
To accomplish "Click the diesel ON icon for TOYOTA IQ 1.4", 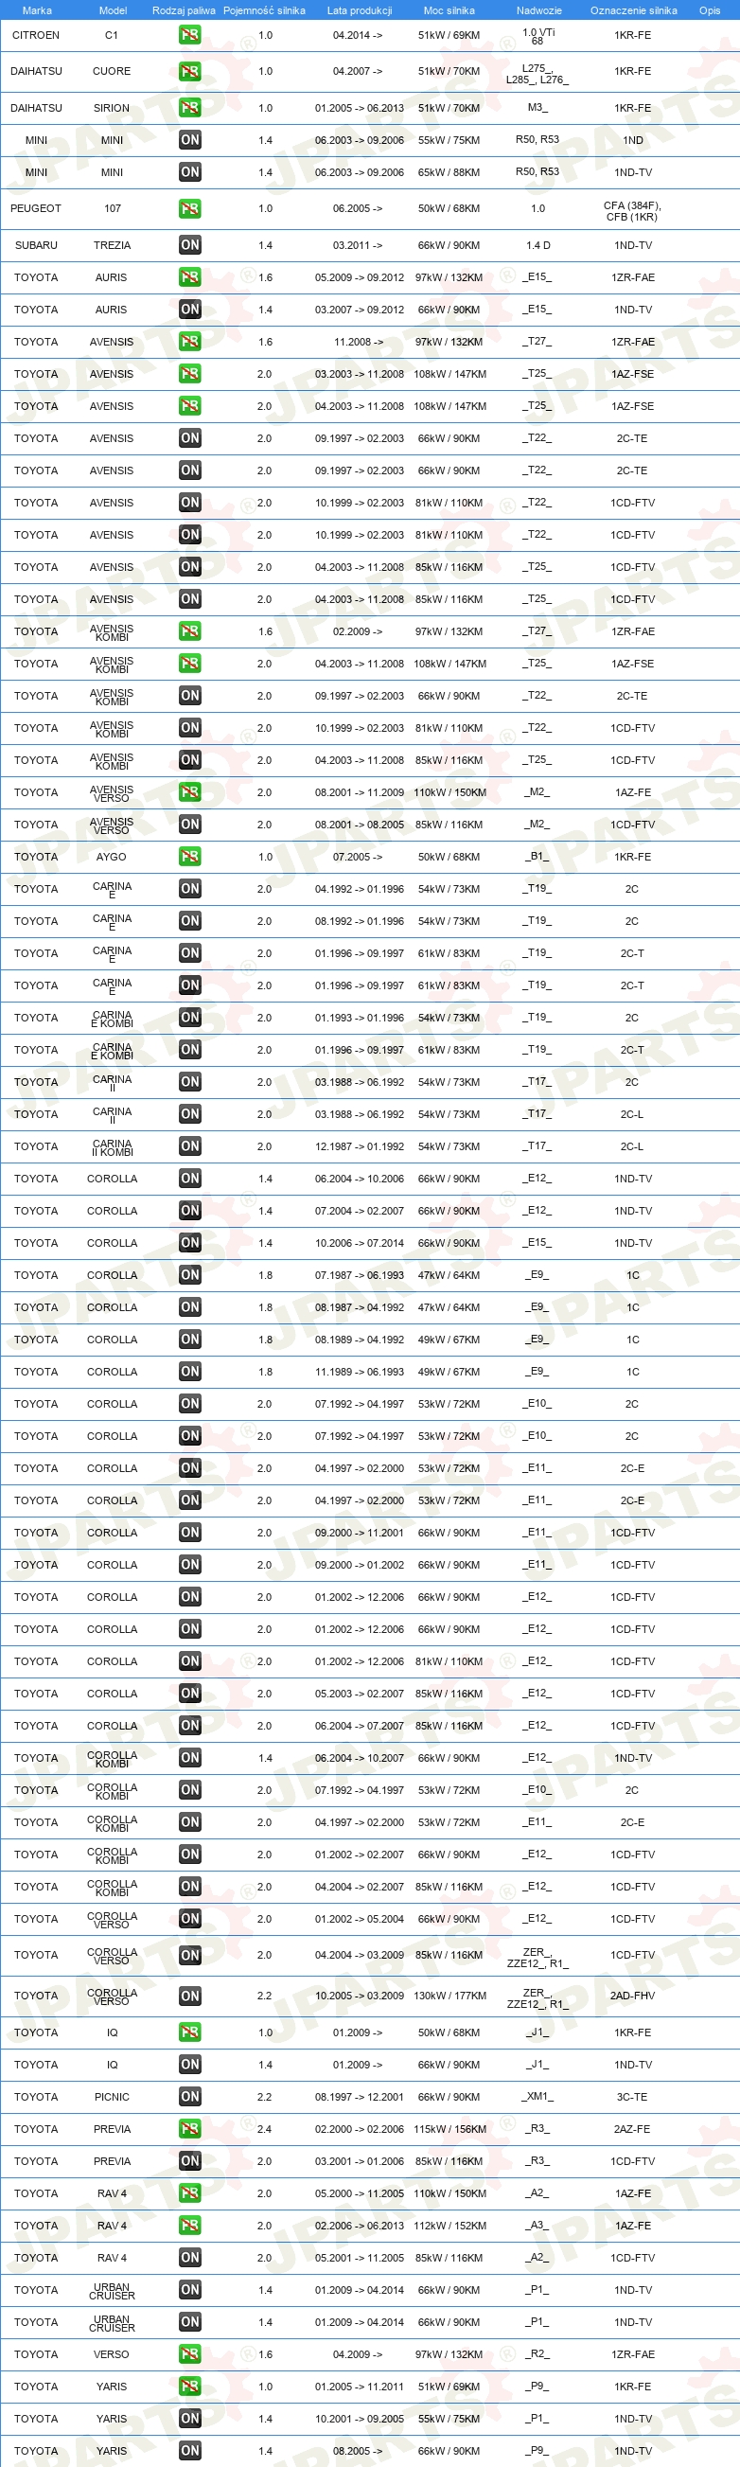I will (189, 2066).
